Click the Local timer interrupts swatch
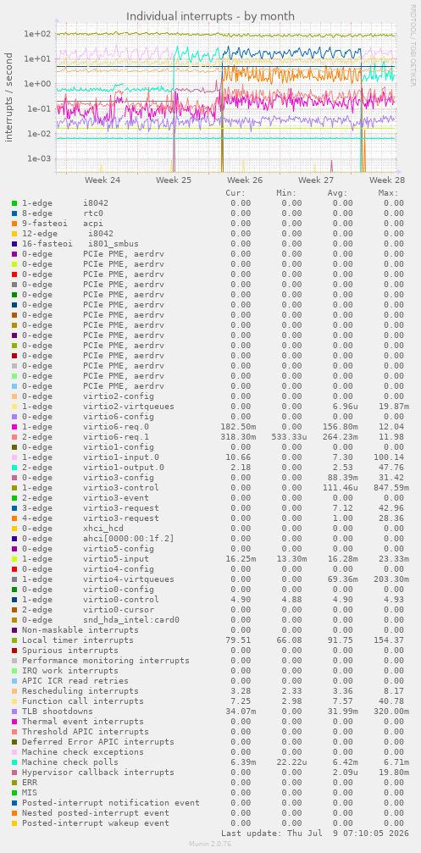421x853 pixels. click(x=14, y=640)
